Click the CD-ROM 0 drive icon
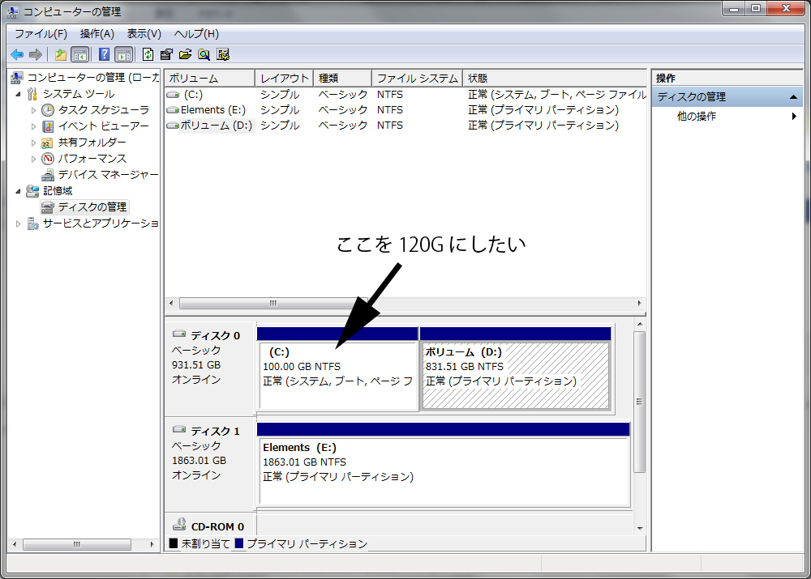 tap(179, 524)
